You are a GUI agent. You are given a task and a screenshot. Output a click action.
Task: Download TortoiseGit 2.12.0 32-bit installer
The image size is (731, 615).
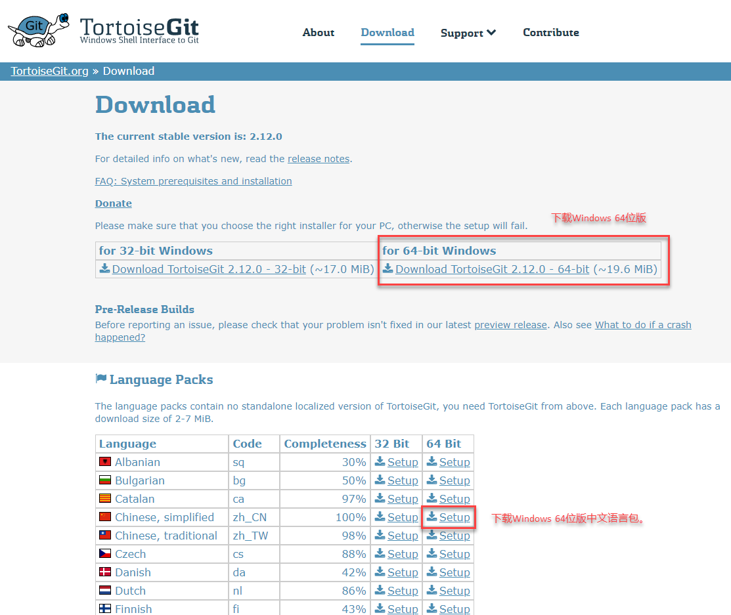[x=209, y=269]
